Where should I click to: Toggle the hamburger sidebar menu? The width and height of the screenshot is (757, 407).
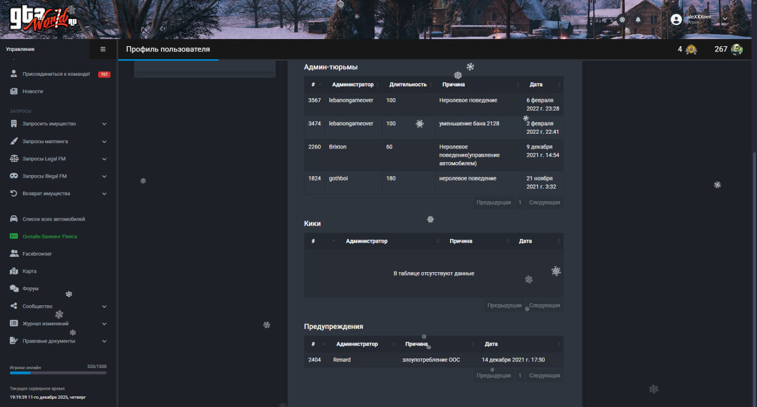[103, 49]
